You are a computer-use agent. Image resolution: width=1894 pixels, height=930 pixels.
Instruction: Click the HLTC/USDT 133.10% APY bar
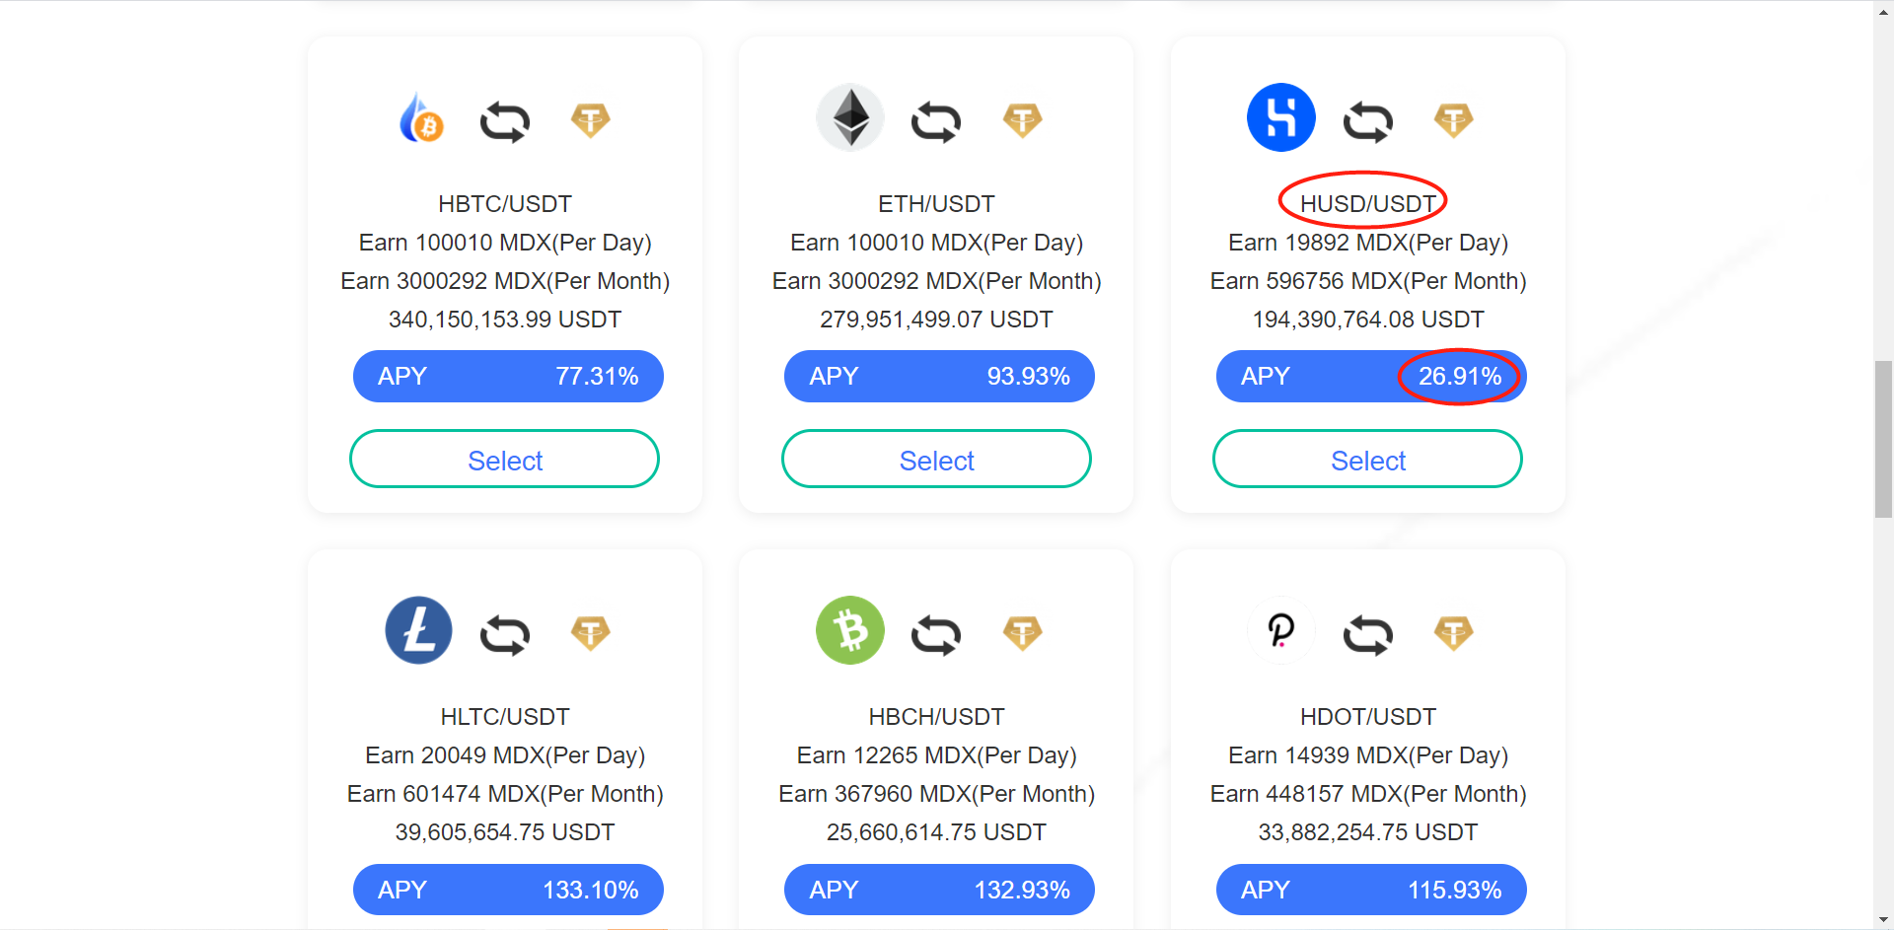click(x=508, y=890)
